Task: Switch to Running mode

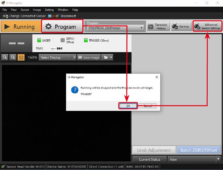Action: (x=21, y=27)
